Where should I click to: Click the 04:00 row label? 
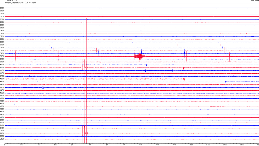point(2,31)
